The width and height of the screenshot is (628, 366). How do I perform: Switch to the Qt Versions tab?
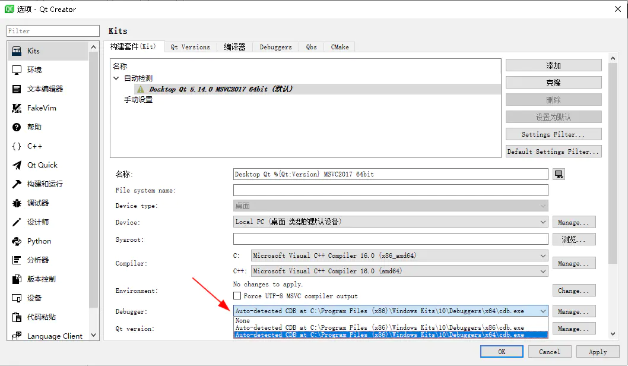pyautogui.click(x=190, y=46)
